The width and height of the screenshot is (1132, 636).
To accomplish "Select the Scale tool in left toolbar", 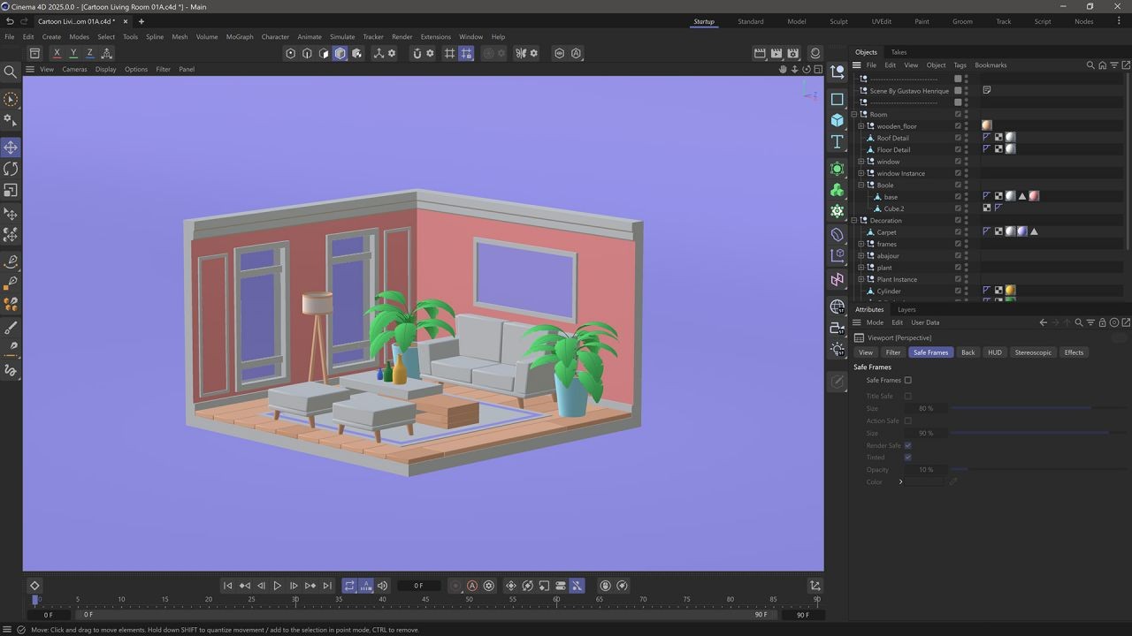I will point(11,190).
